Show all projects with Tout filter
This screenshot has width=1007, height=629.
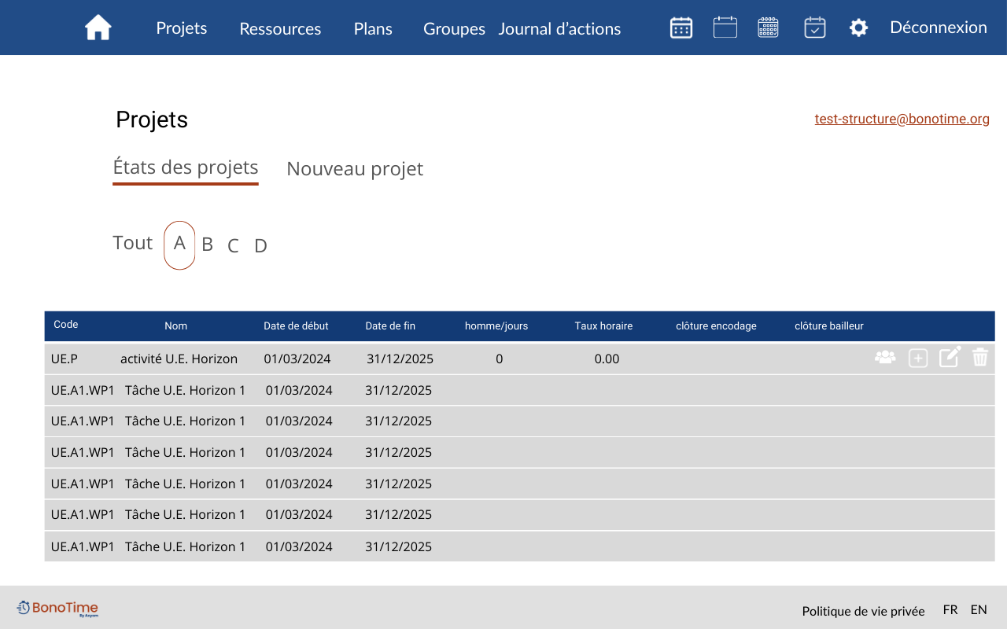pyautogui.click(x=132, y=243)
